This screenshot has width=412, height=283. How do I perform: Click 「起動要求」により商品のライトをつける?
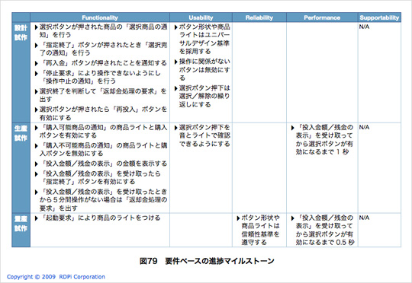(98, 218)
